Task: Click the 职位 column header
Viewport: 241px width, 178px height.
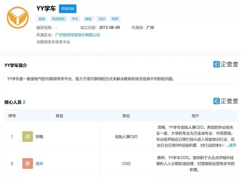Action: (126, 116)
